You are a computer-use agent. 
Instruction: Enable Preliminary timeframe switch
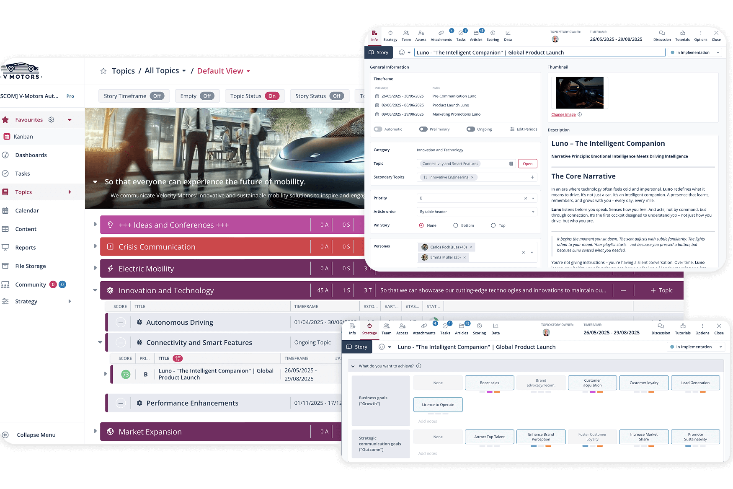423,129
